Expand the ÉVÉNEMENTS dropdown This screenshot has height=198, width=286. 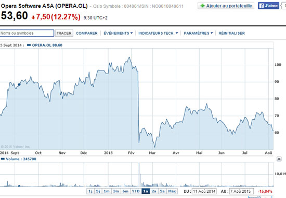tap(118, 33)
